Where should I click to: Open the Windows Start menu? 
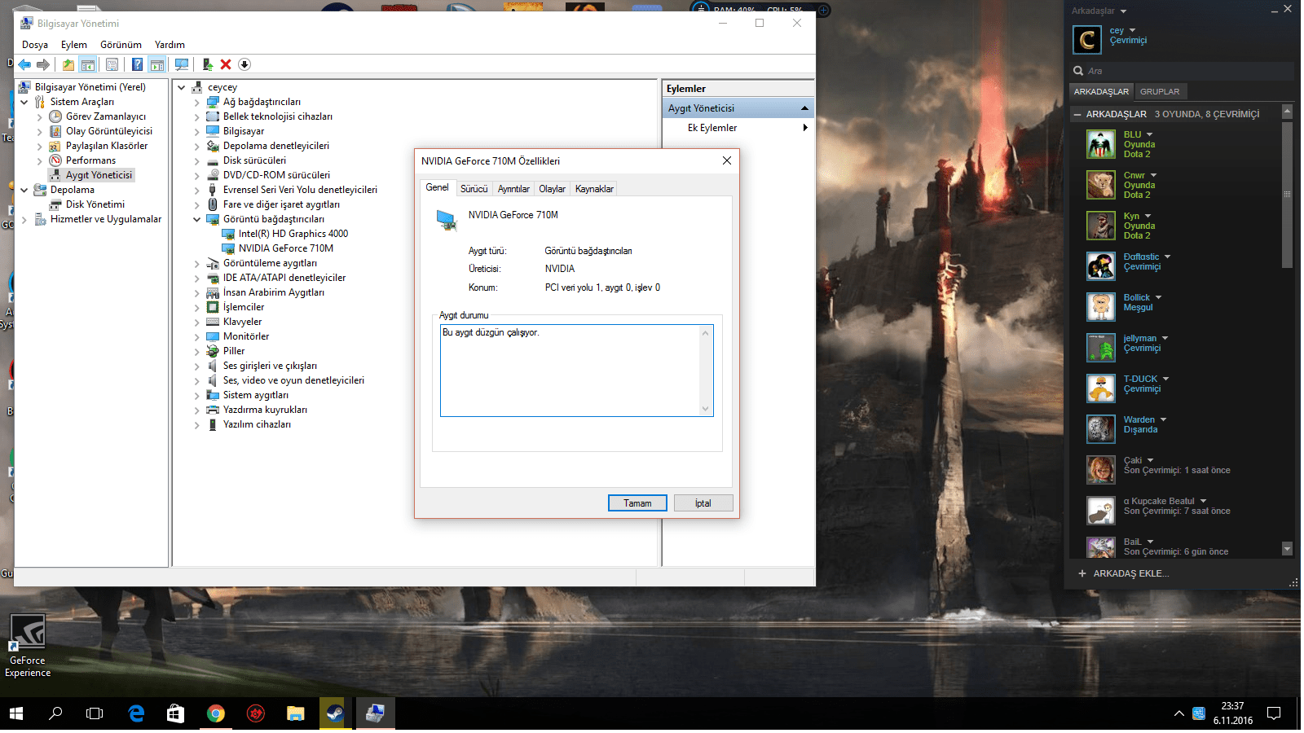click(x=16, y=713)
